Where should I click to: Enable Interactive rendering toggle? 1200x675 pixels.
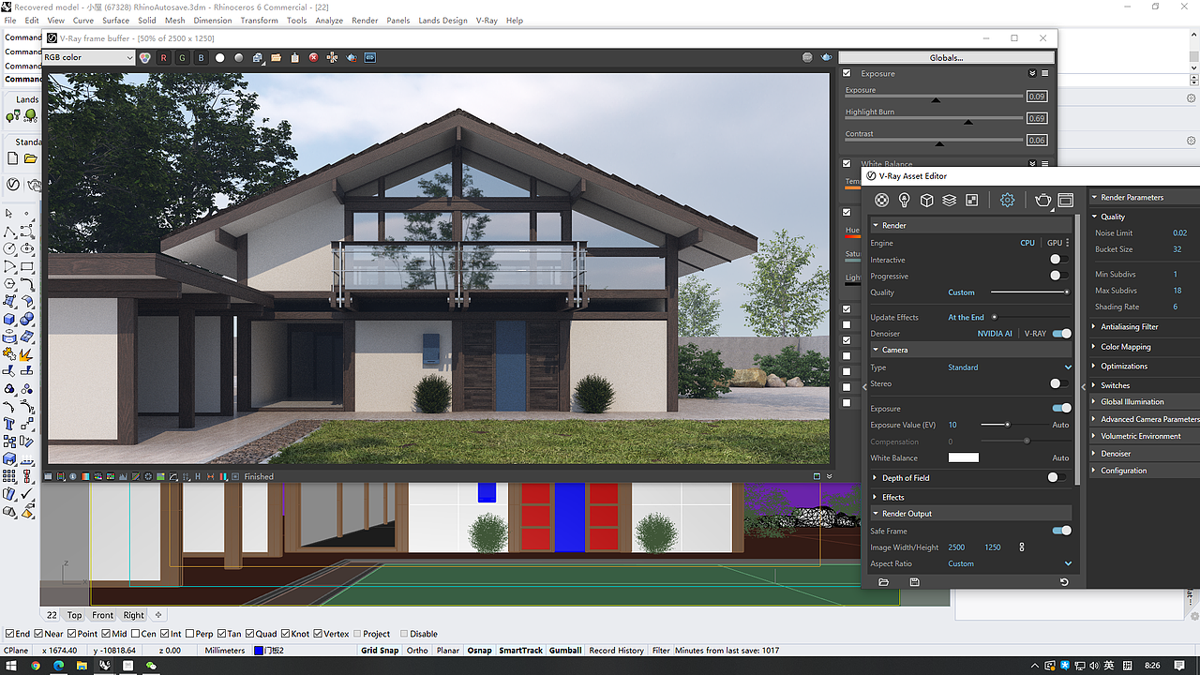click(x=1059, y=260)
